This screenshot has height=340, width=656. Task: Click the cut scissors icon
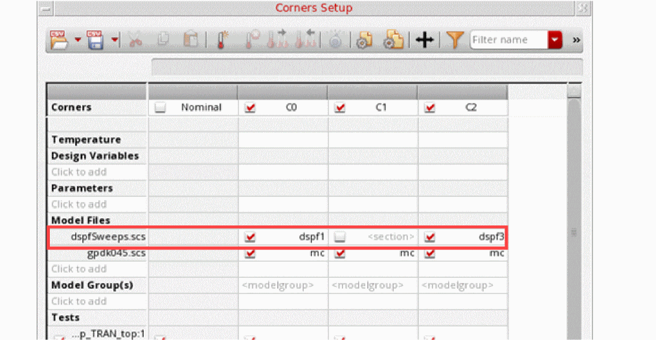point(135,40)
